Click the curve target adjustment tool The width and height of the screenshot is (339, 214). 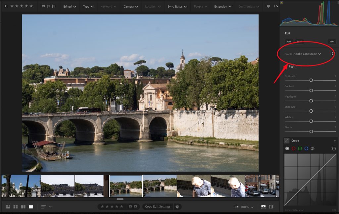[334, 149]
